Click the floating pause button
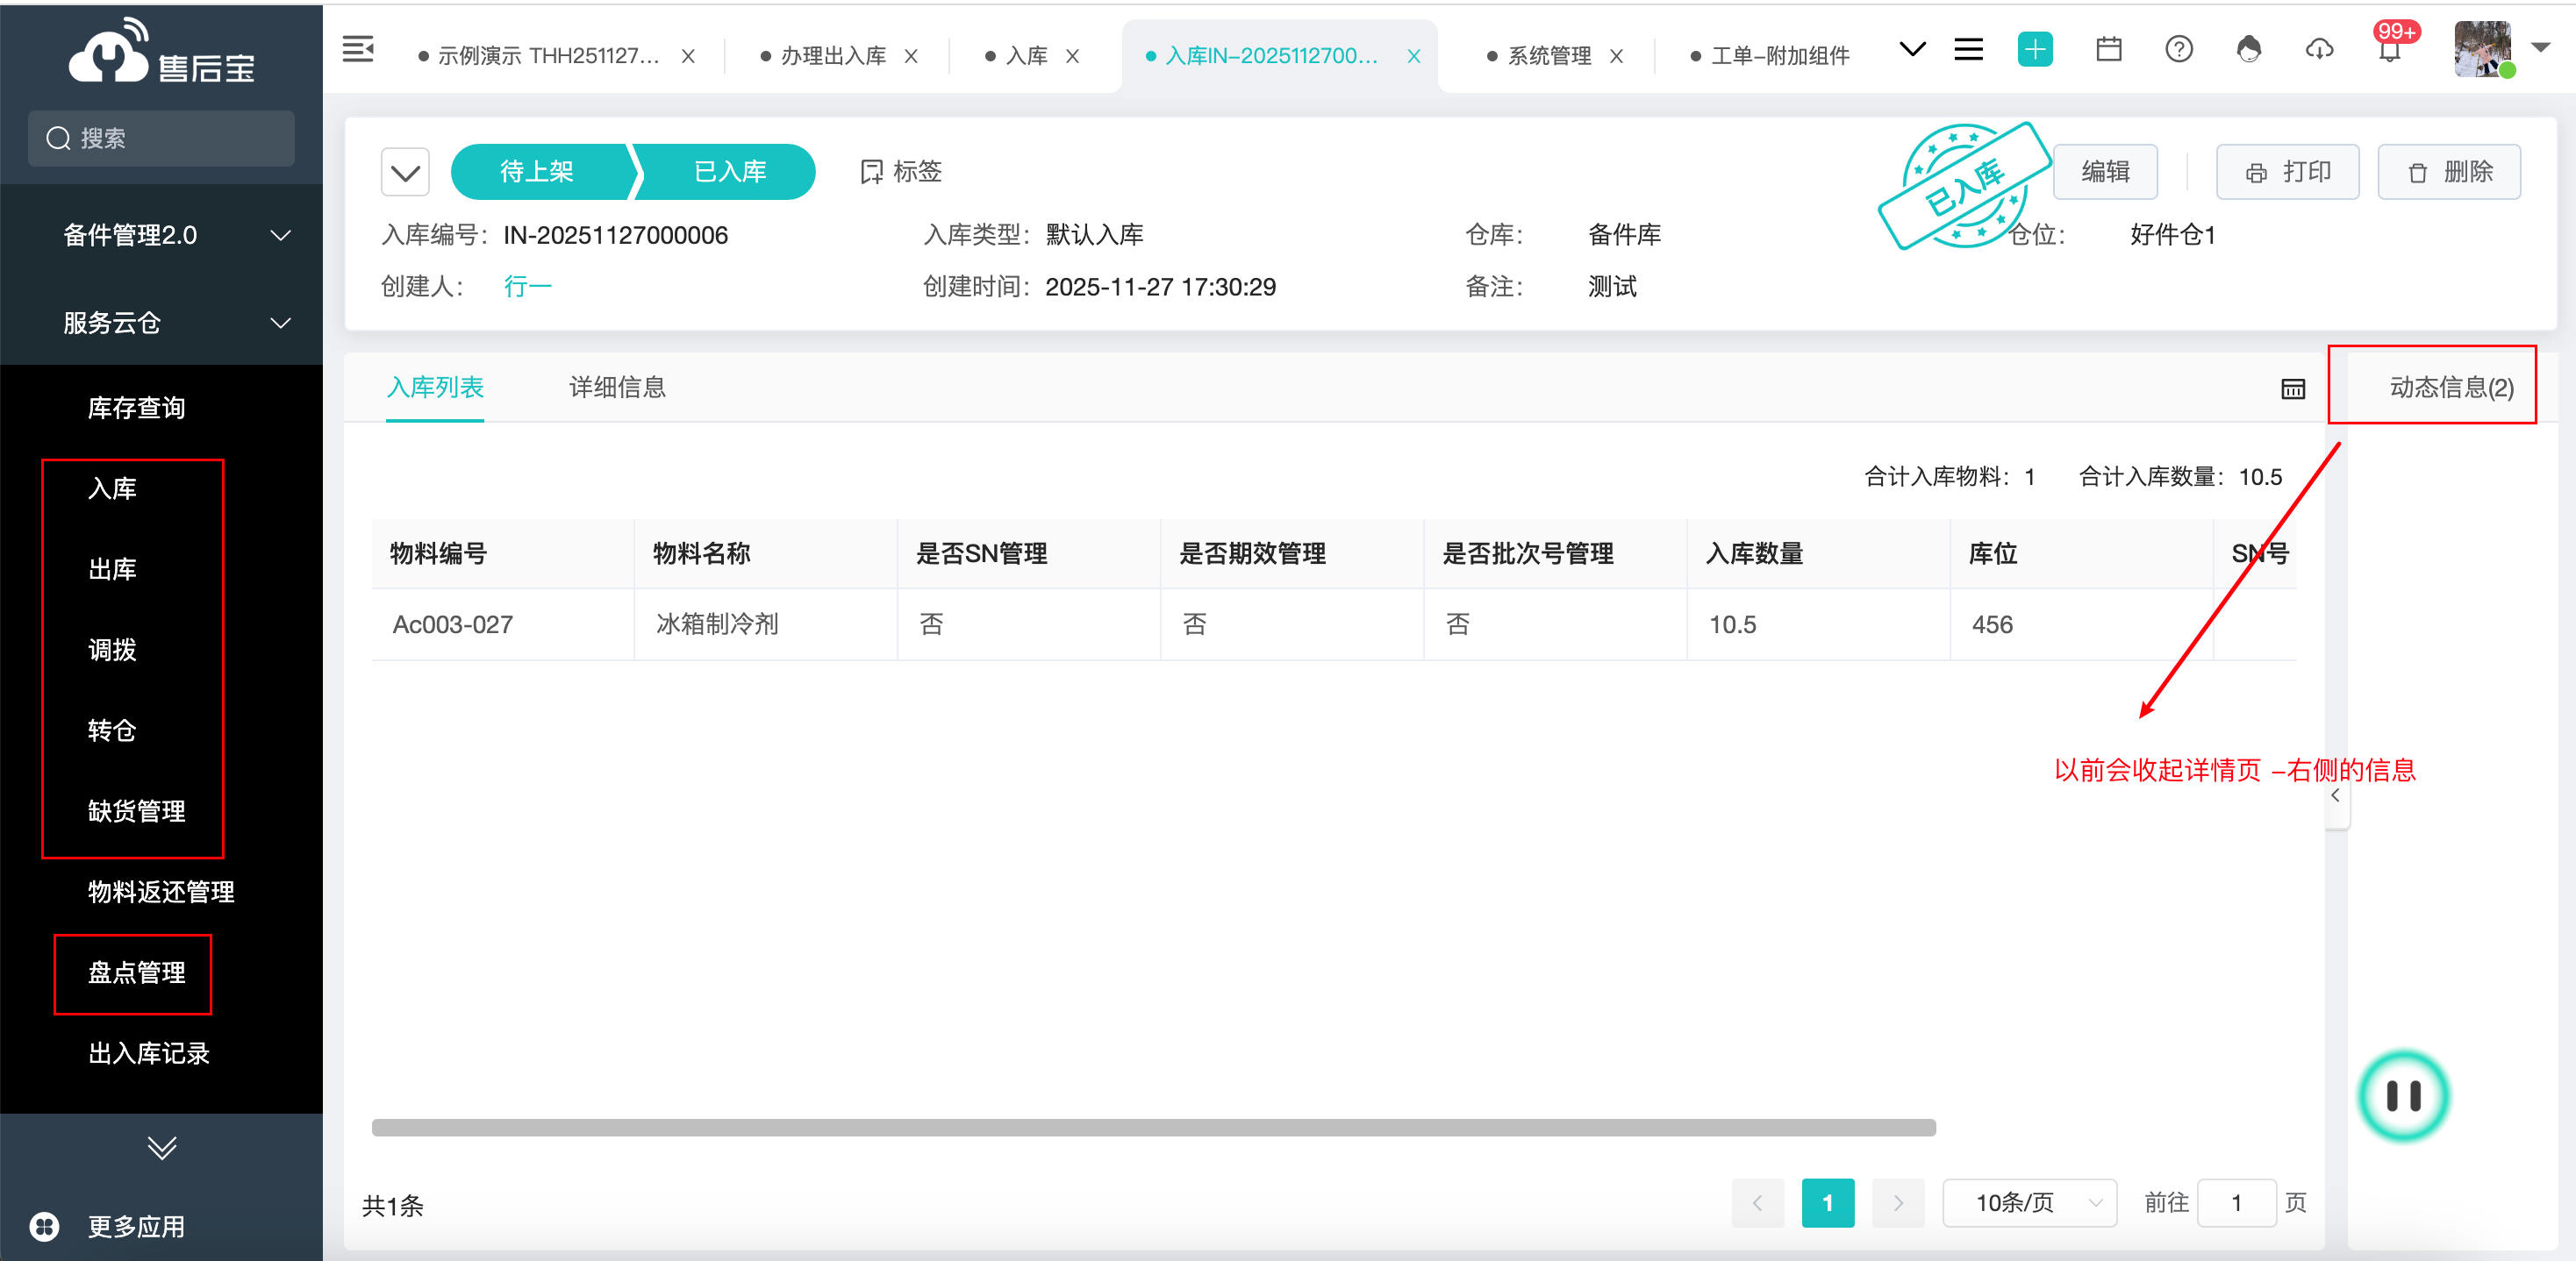Image resolution: width=2576 pixels, height=1261 pixels. 2402,1096
